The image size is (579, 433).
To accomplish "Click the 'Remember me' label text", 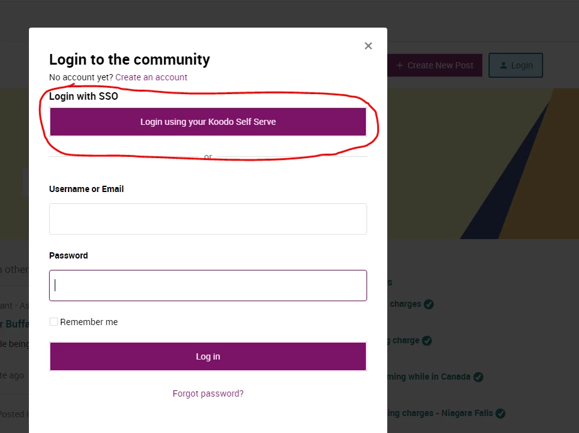I will pyautogui.click(x=89, y=322).
